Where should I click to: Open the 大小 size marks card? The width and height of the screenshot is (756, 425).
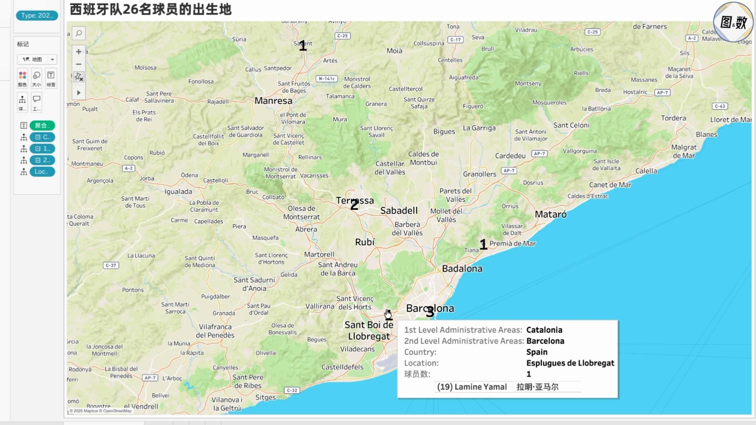click(x=37, y=78)
